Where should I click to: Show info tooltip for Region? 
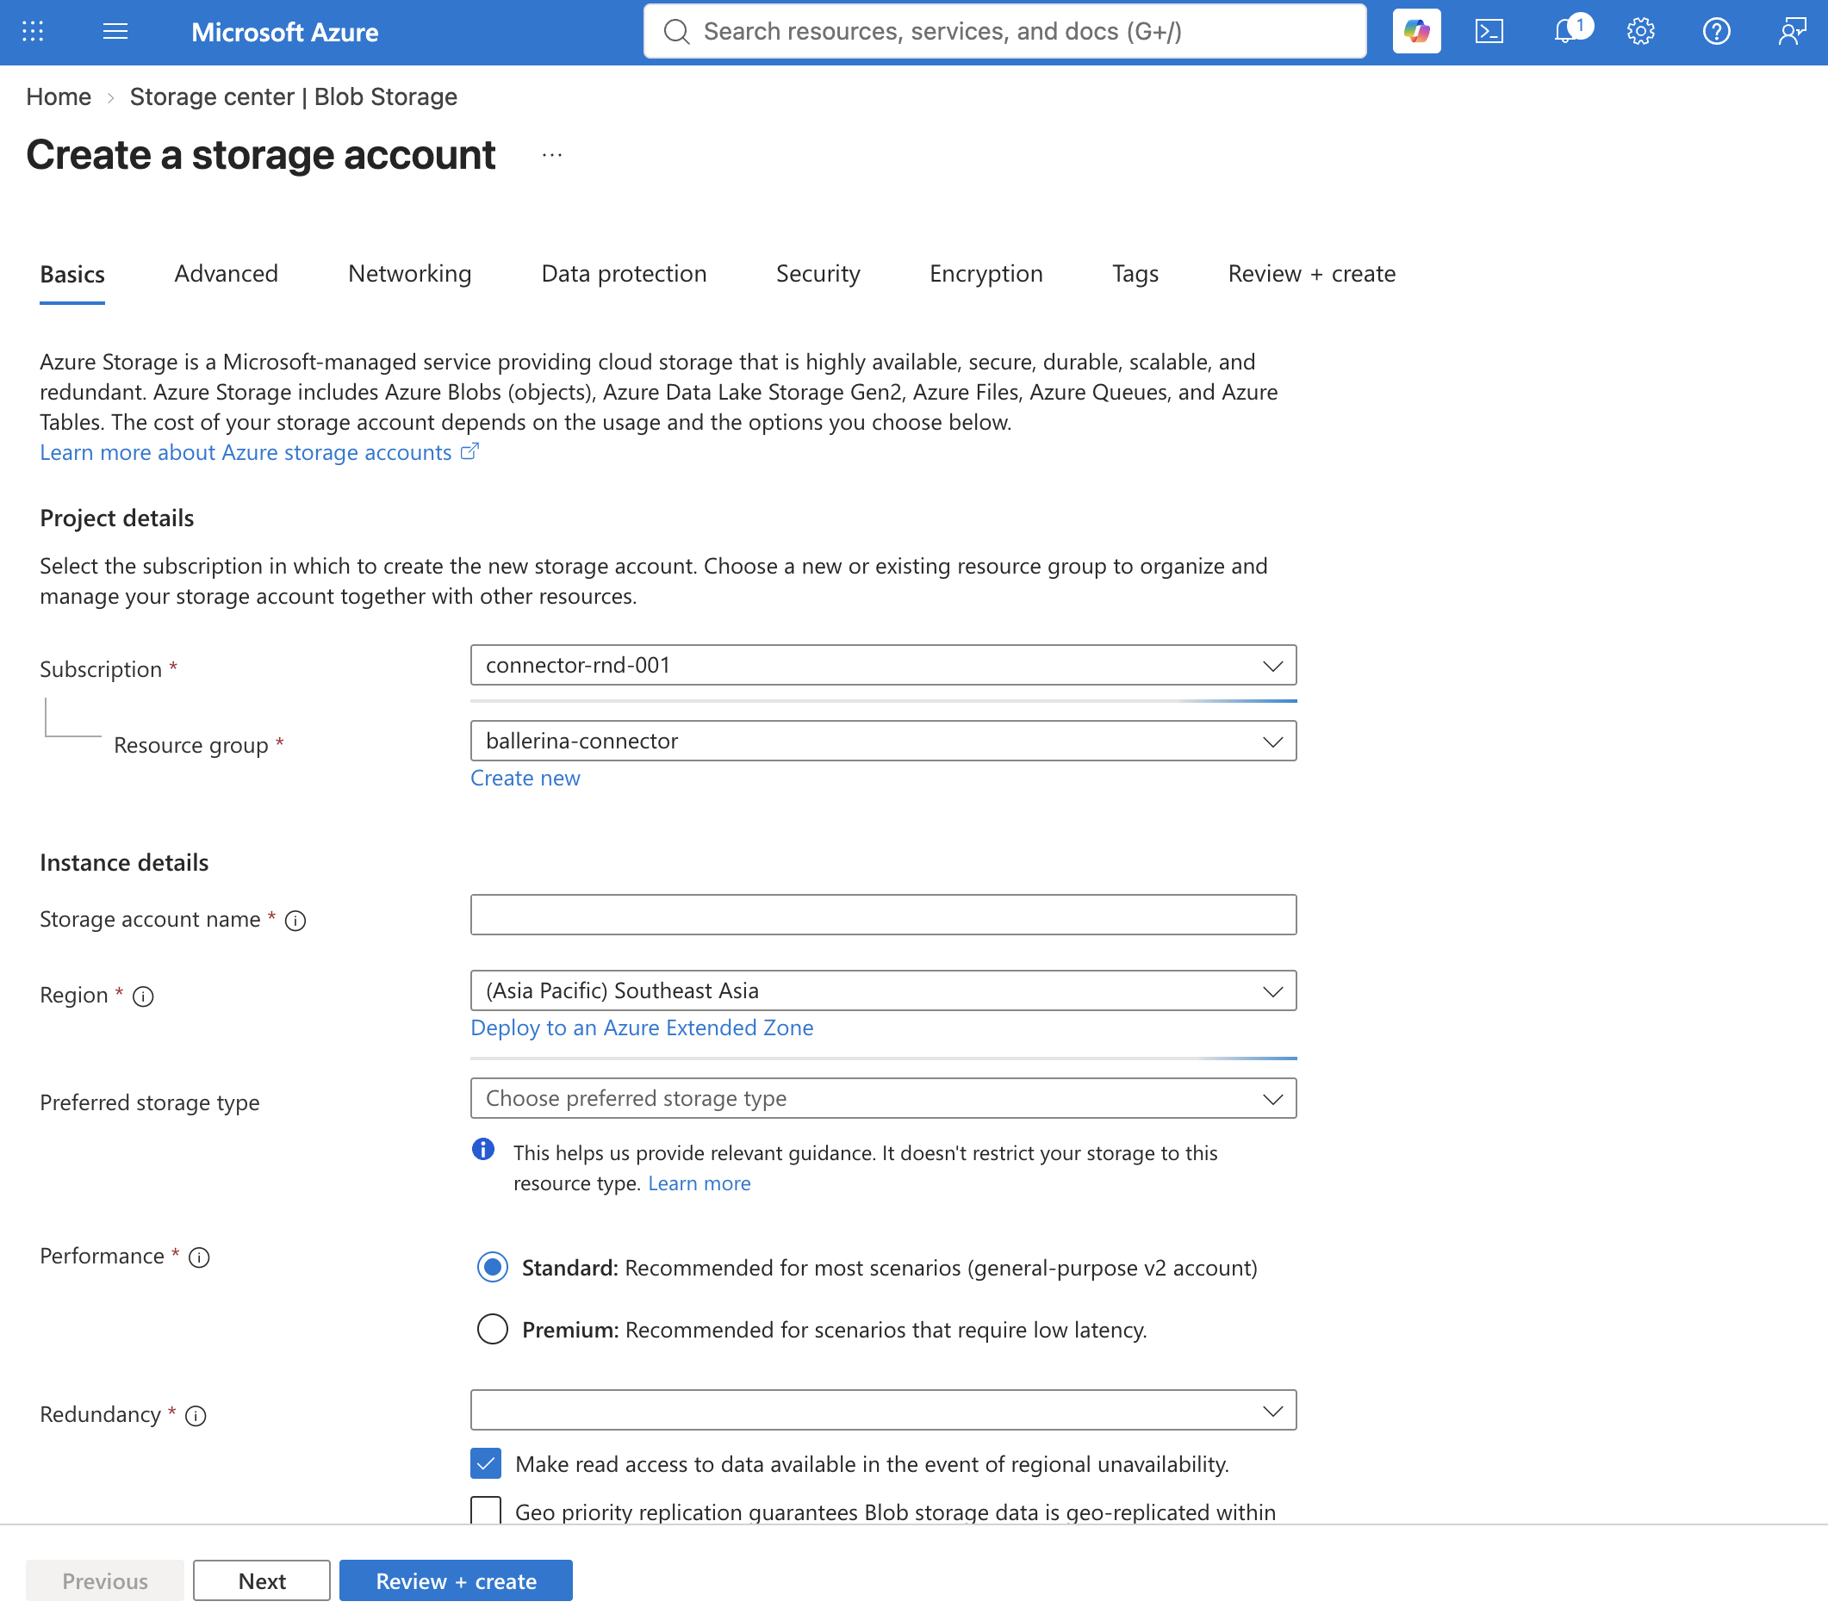pyautogui.click(x=143, y=997)
